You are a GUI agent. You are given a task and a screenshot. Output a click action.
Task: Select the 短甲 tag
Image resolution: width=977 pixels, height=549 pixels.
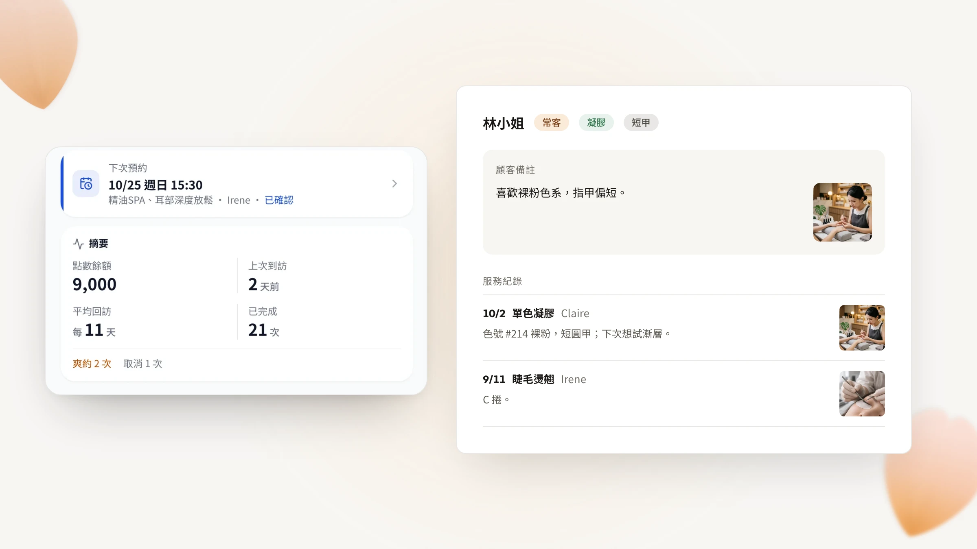pos(641,122)
